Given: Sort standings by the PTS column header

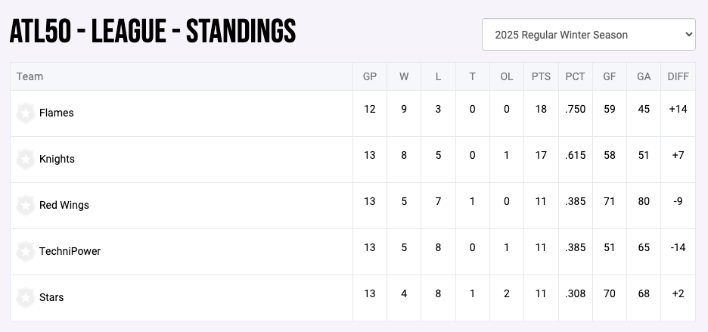Looking at the screenshot, I should pos(541,76).
